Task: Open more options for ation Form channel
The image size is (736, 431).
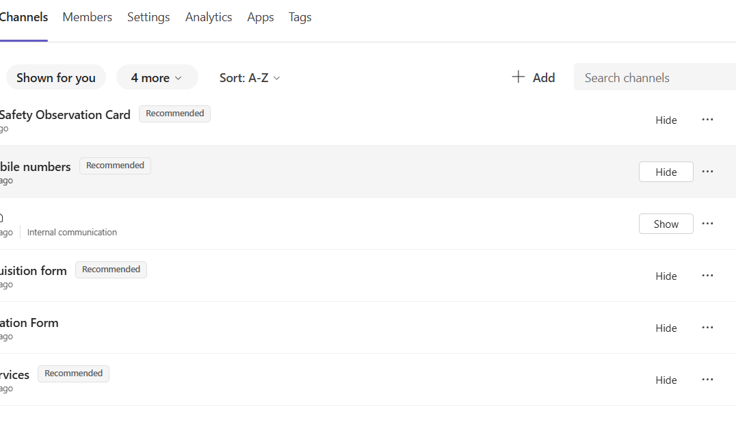Action: pyautogui.click(x=707, y=328)
